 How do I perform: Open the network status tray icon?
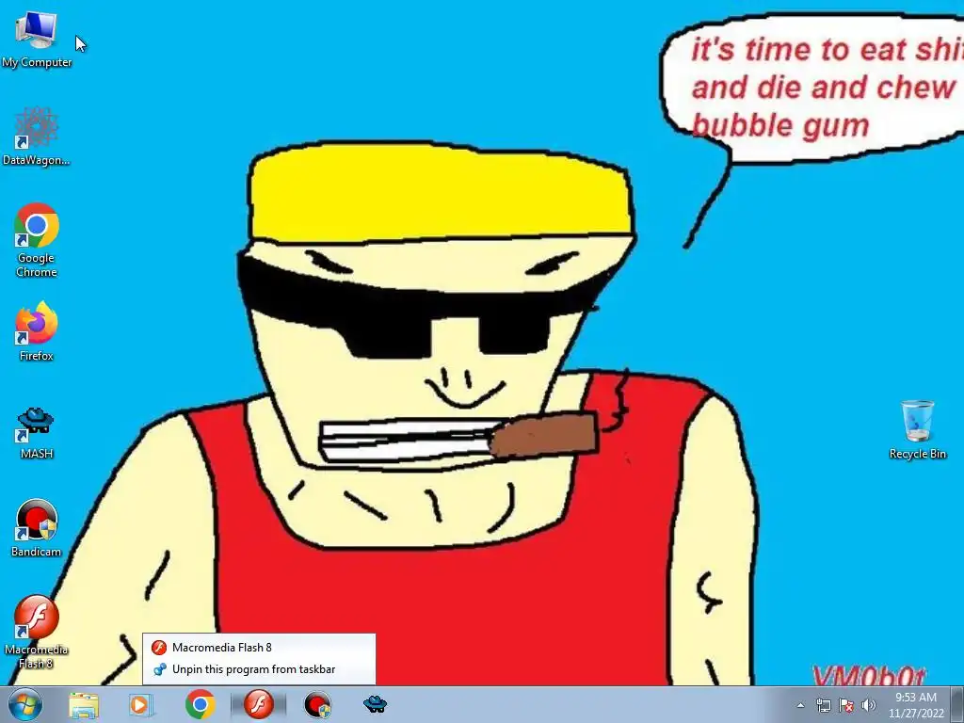823,705
